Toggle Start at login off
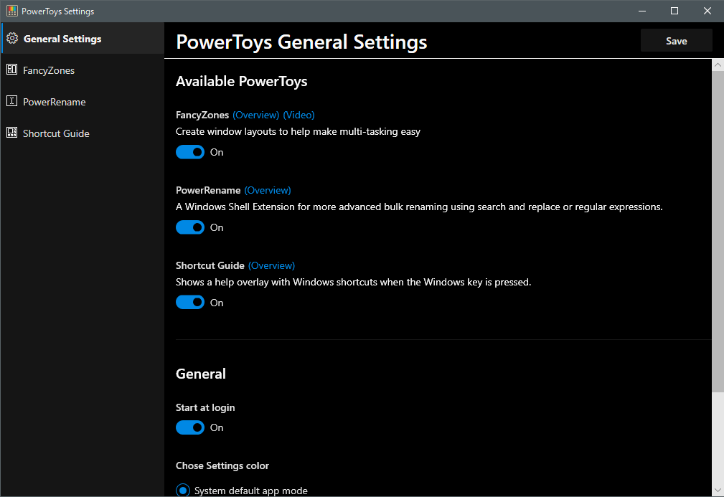 click(x=189, y=427)
